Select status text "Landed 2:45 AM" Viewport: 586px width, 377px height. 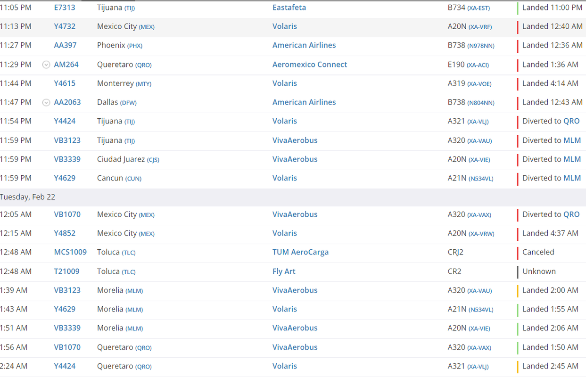coord(550,366)
